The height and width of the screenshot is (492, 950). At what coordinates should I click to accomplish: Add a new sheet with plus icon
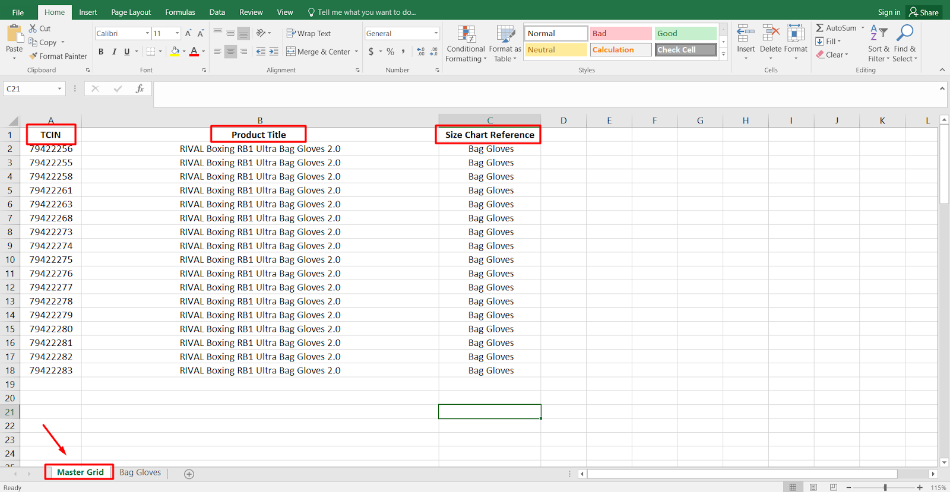coord(189,474)
